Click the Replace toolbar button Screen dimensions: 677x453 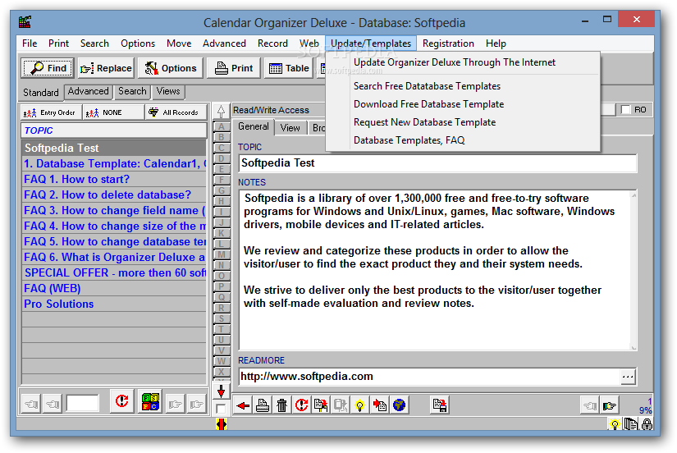(106, 68)
